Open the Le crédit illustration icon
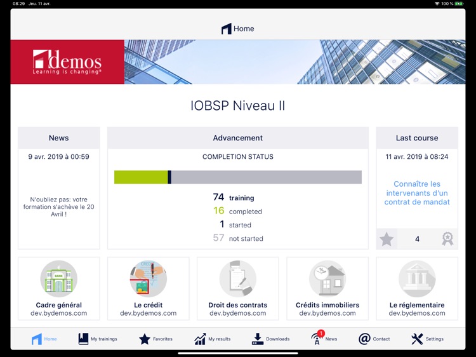 point(148,279)
